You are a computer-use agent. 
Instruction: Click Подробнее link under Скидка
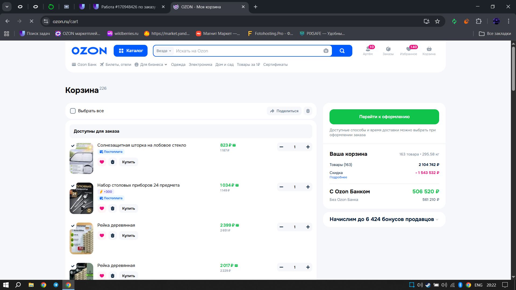tap(338, 177)
